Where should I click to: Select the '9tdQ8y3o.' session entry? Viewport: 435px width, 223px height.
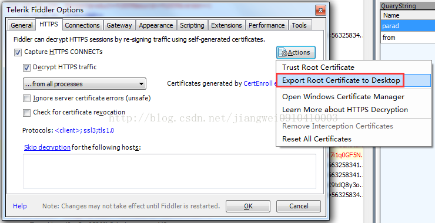(346, 185)
